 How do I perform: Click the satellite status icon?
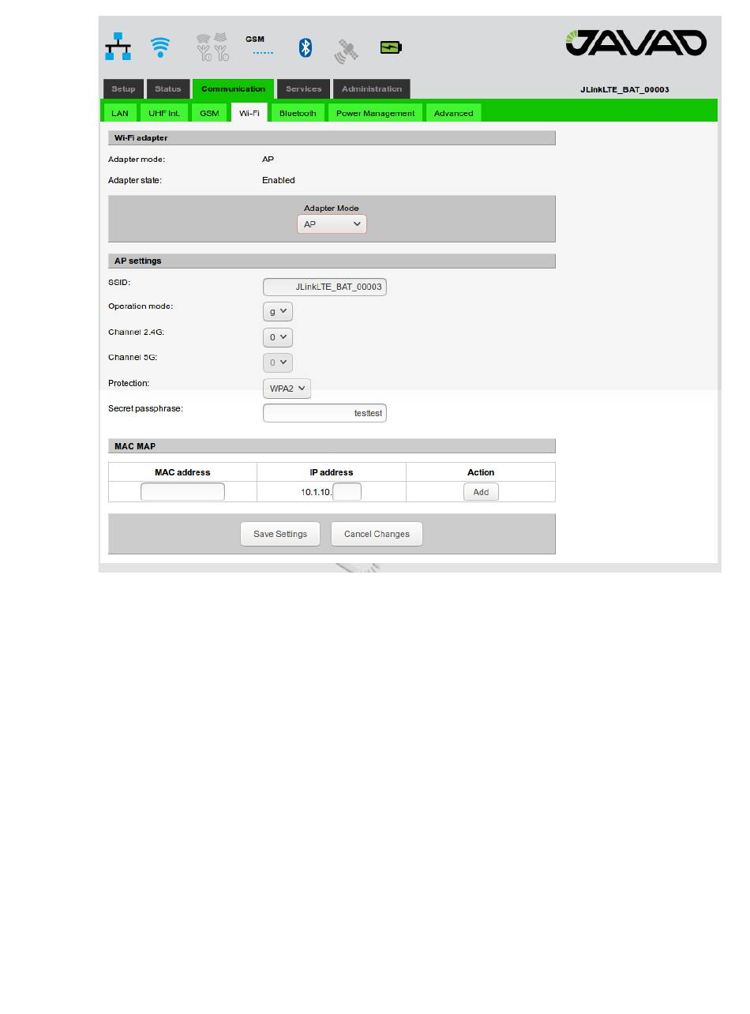tap(346, 51)
